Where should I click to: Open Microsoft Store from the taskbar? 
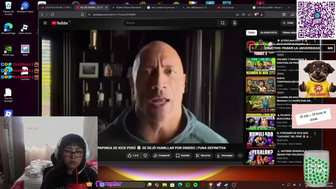pos(172,185)
